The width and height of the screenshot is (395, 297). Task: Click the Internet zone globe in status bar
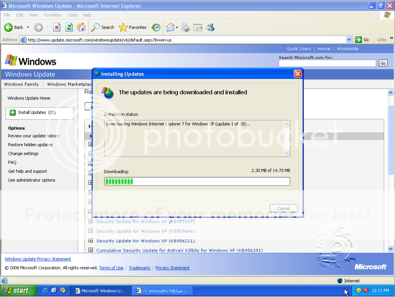[340, 281]
